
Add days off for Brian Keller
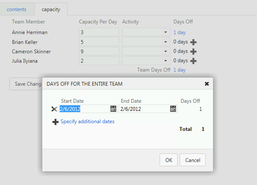[x=193, y=42]
